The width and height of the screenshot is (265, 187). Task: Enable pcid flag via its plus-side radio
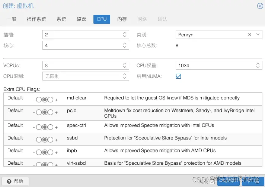[x=50, y=112]
